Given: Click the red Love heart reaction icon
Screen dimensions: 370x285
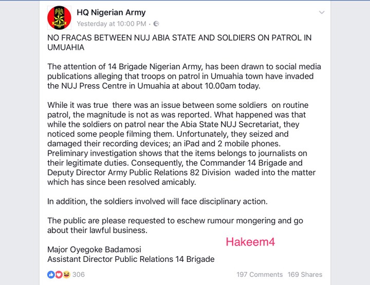Looking at the screenshot, I should [x=58, y=275].
